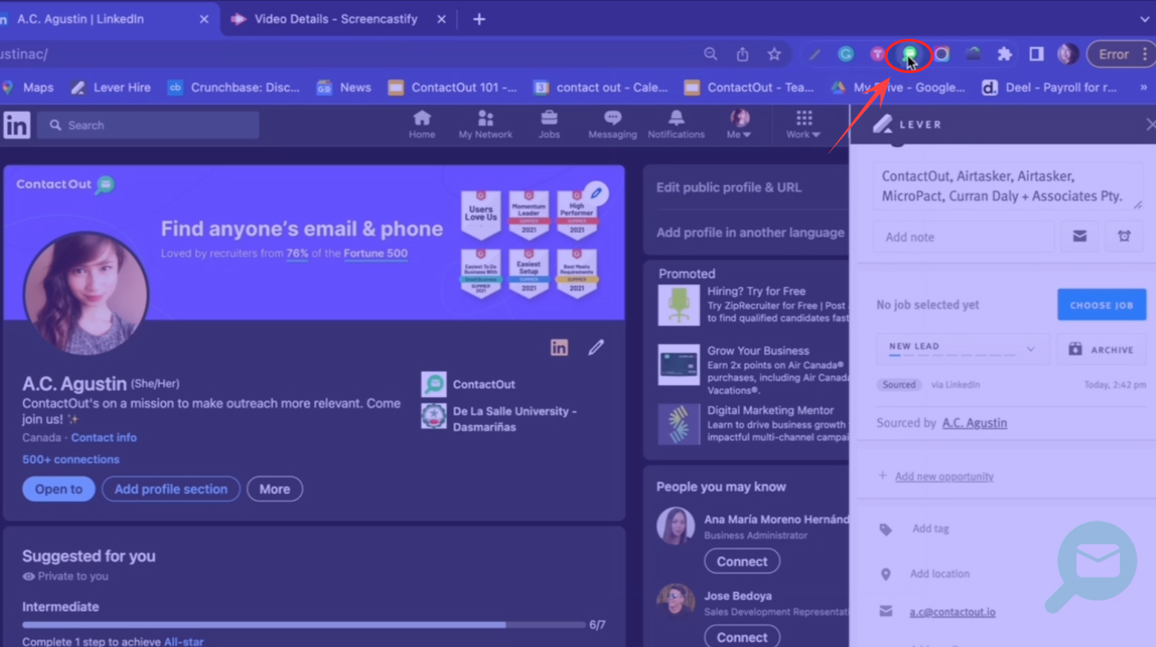Click the Lever calendar icon beside Add note
The width and height of the screenshot is (1156, 647).
click(x=1123, y=236)
